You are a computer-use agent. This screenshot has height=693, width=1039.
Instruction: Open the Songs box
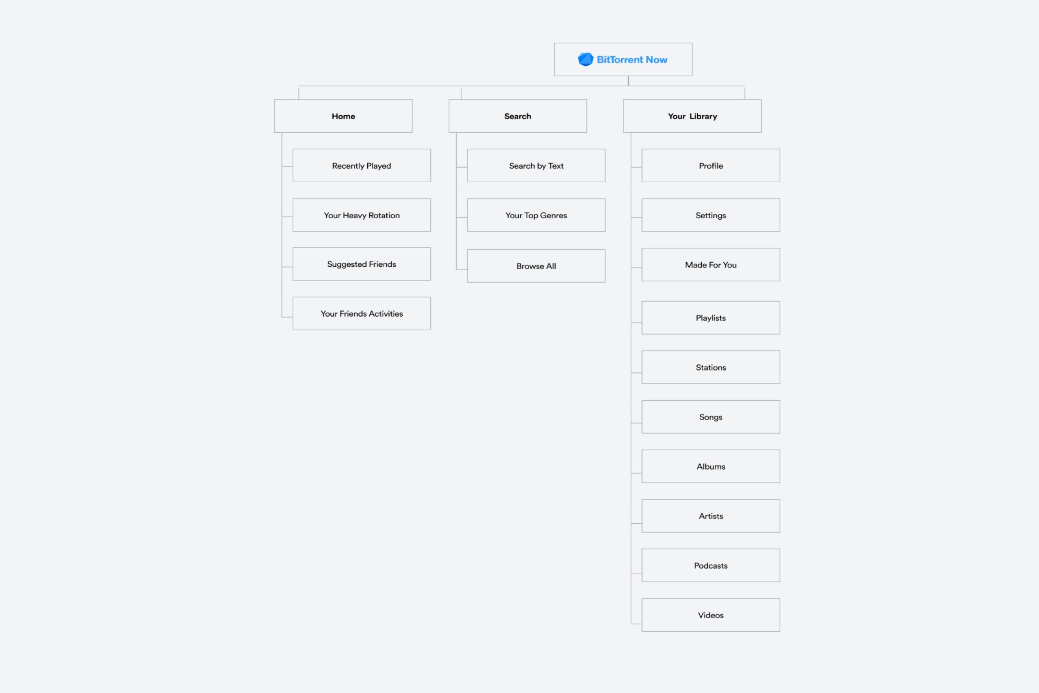point(710,417)
